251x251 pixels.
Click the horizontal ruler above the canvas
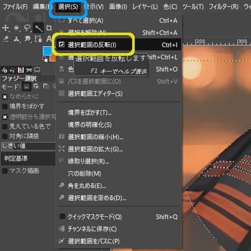[x=217, y=42]
